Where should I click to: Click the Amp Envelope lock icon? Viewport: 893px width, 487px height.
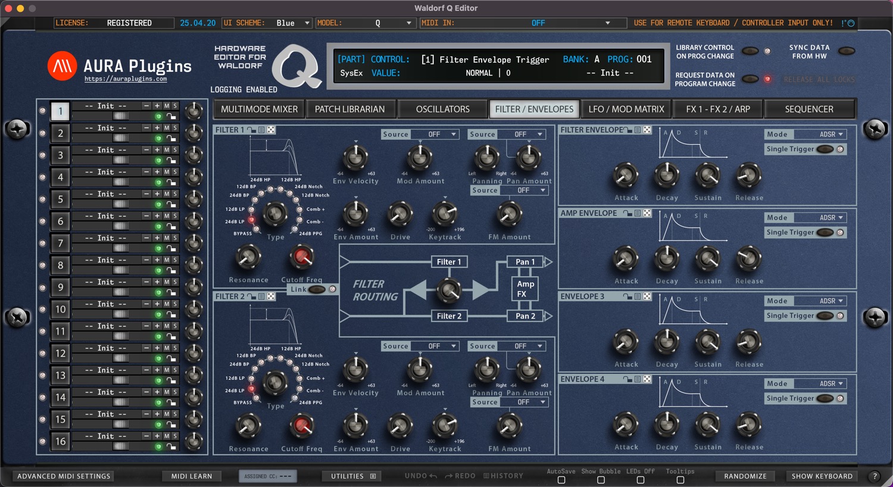627,213
